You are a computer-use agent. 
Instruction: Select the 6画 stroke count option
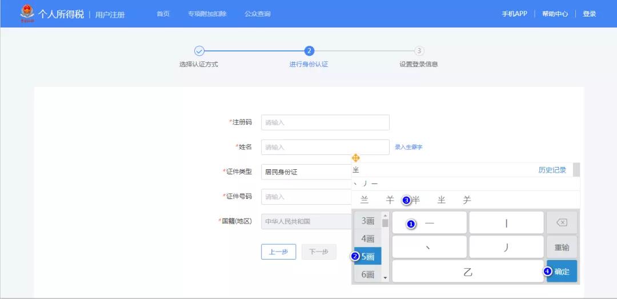(367, 275)
